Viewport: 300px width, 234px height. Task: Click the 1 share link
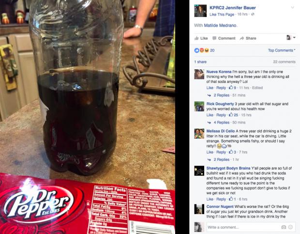200,62
